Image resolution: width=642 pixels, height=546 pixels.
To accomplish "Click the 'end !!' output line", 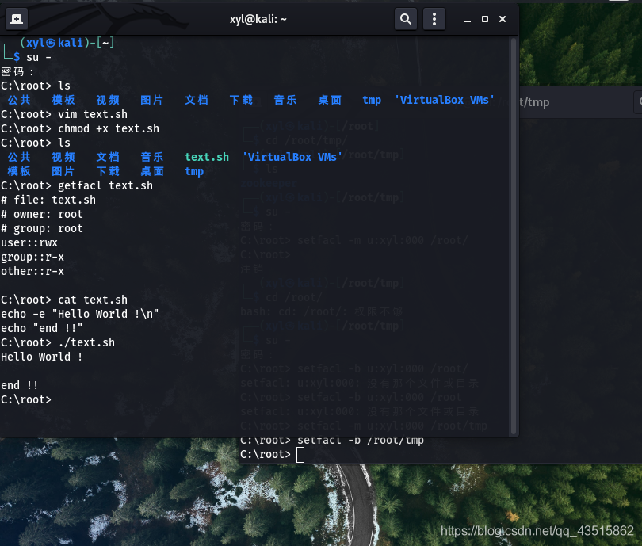I will coord(19,386).
